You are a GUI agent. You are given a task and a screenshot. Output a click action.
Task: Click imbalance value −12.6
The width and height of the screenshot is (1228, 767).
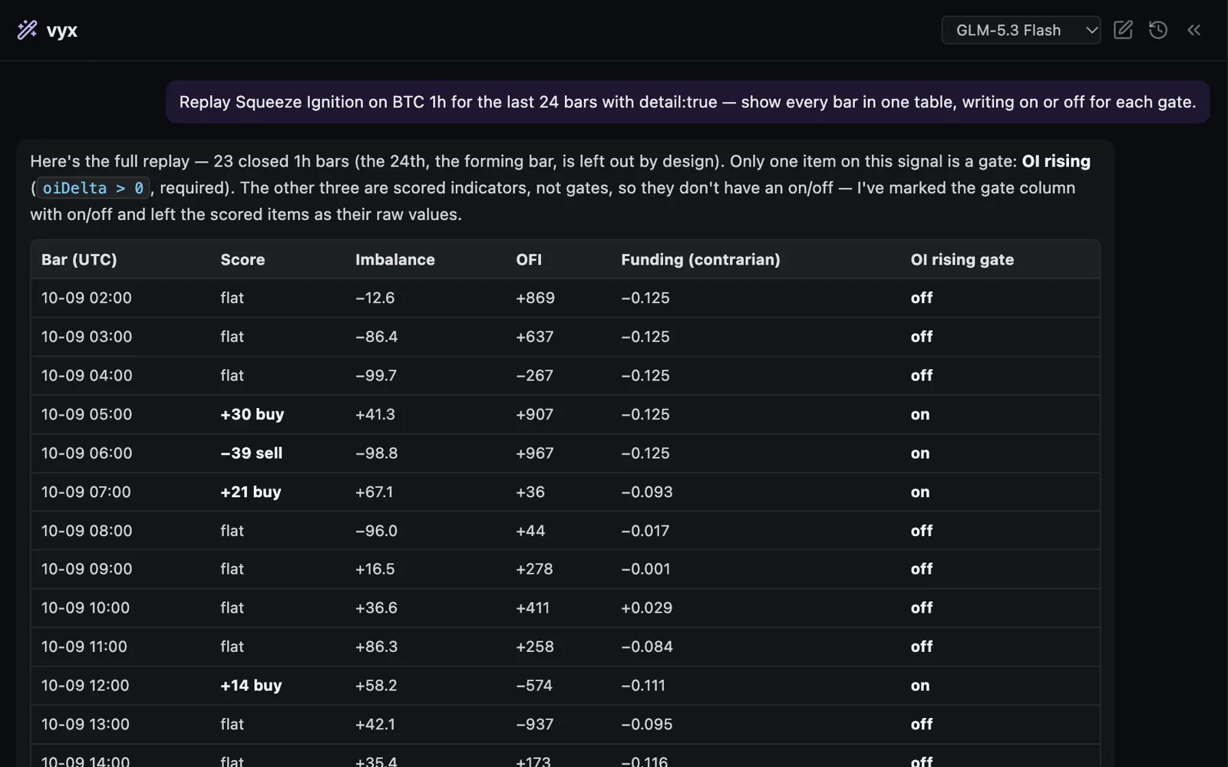point(375,298)
